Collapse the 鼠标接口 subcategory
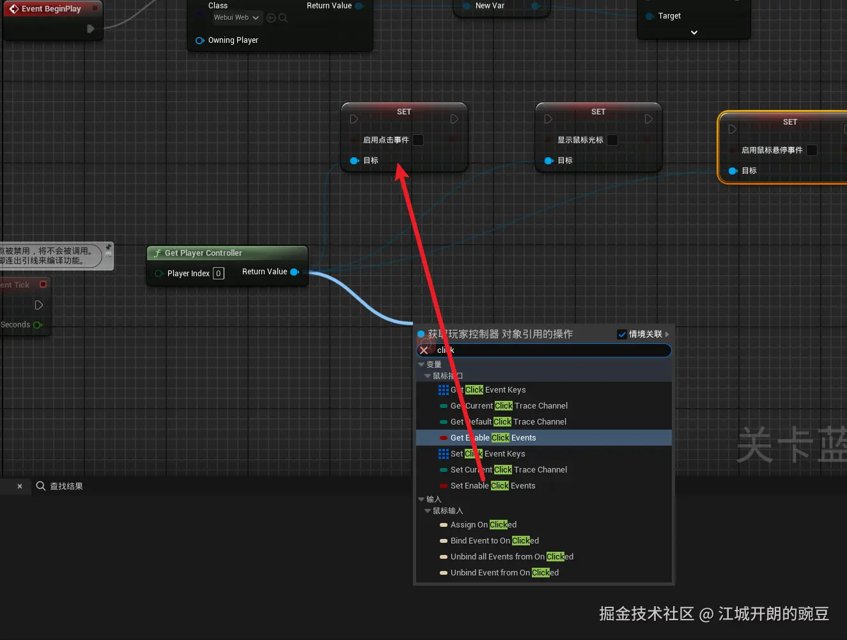 coord(428,376)
